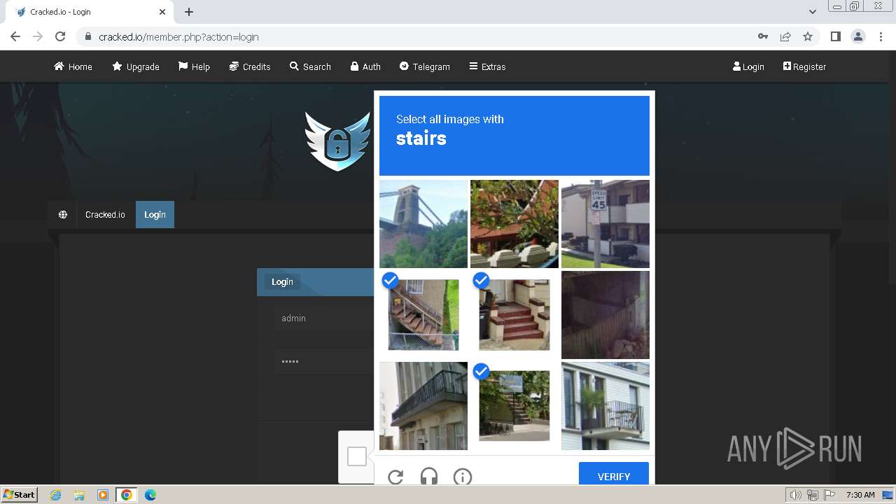Click the globe breadcrumb icon

(63, 214)
